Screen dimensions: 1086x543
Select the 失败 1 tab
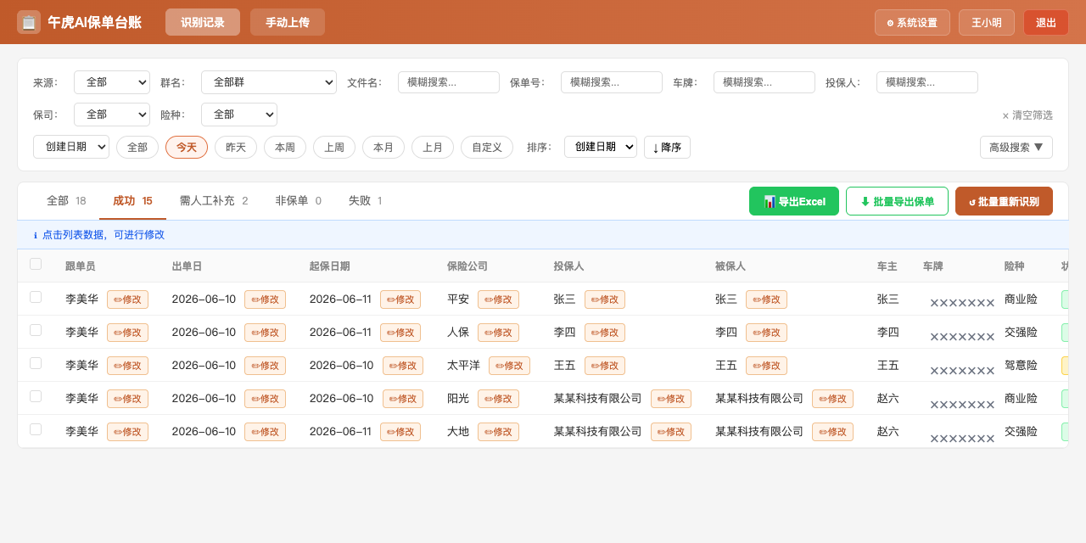pyautogui.click(x=365, y=201)
